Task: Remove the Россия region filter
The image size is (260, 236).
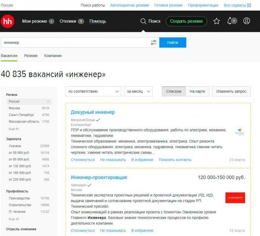Action: tap(48, 102)
